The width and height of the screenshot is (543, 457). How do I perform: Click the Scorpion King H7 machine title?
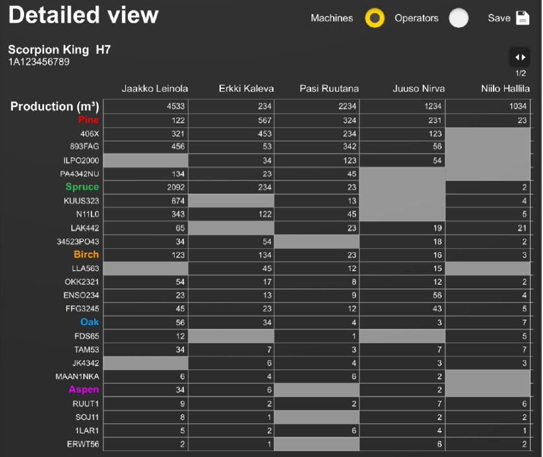click(59, 49)
